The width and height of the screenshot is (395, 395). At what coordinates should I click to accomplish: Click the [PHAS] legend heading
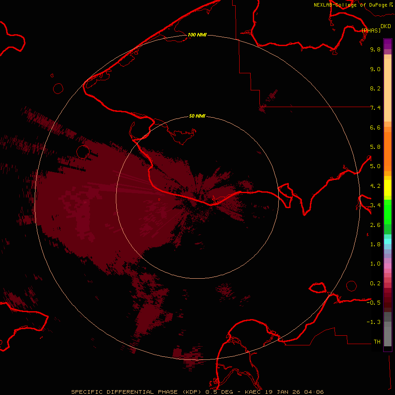(371, 30)
